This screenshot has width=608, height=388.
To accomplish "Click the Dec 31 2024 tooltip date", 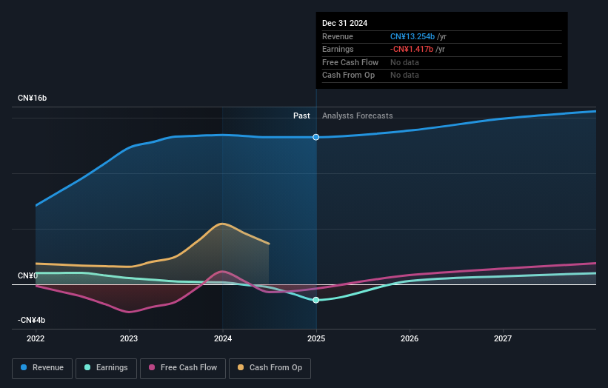I will [344, 23].
